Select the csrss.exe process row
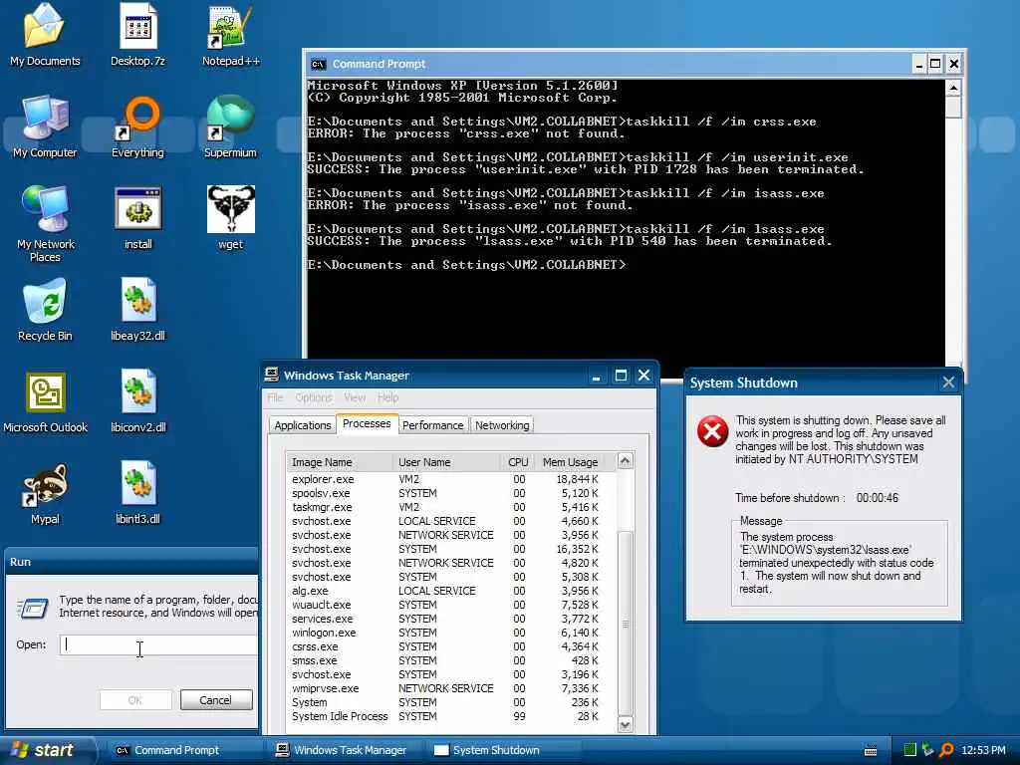This screenshot has width=1020, height=765. coord(451,646)
